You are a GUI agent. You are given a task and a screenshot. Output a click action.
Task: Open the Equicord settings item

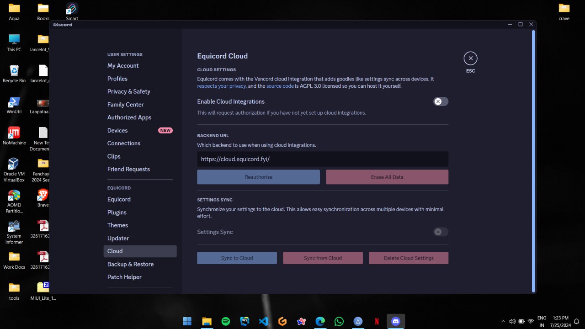pos(140,199)
